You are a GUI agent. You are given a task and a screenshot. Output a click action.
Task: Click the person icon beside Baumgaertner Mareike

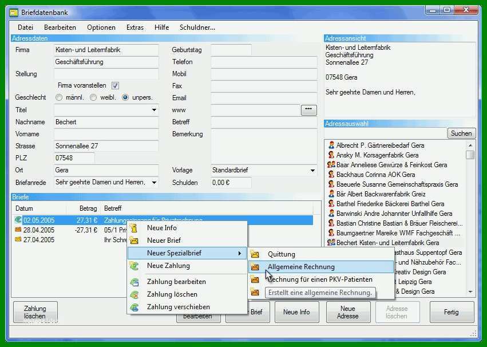(331, 232)
